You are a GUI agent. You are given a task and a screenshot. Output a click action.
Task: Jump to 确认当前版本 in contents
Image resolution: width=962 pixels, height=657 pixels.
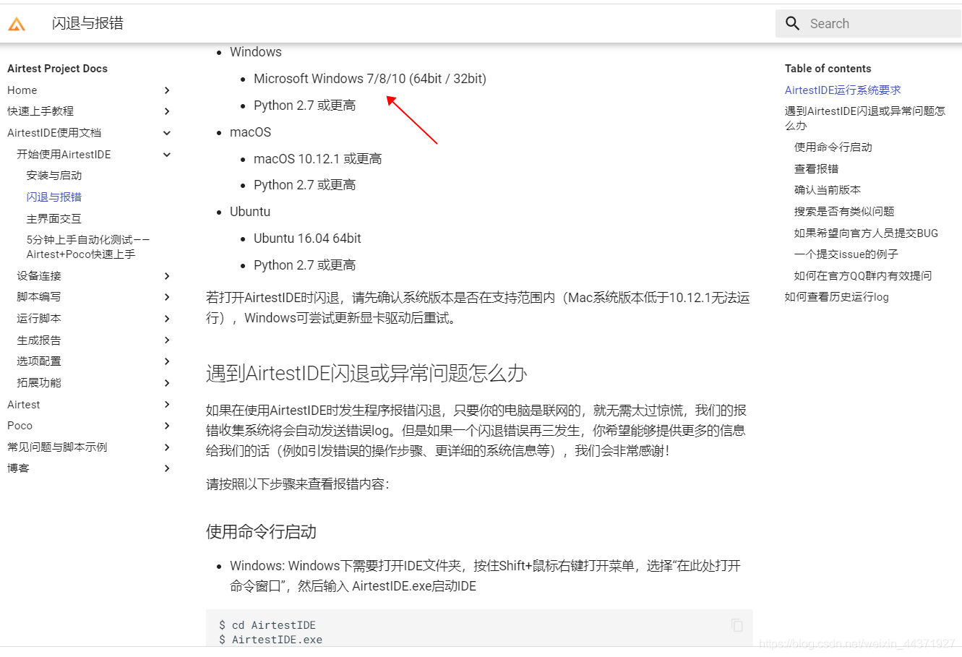coord(828,190)
